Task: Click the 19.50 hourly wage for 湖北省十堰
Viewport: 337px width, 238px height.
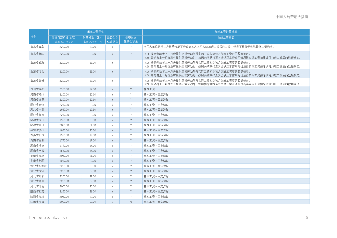Action: coord(92,110)
